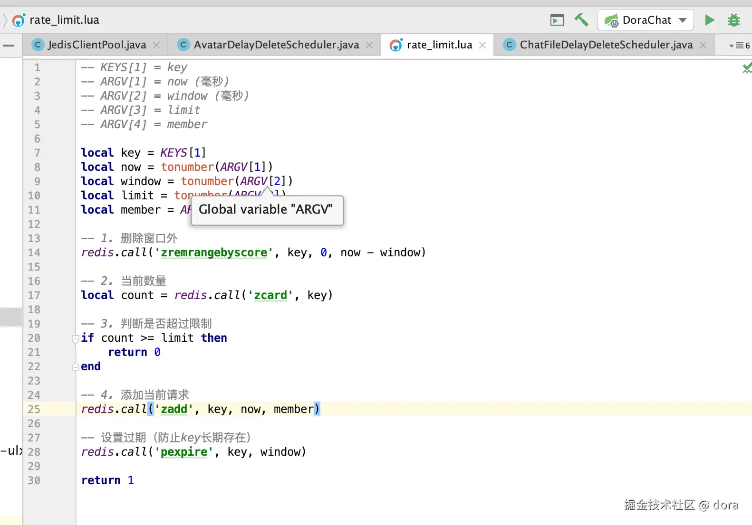The height and width of the screenshot is (525, 752).
Task: Close the ChatFileDelayDeleteScheduler.java tab
Action: (x=703, y=45)
